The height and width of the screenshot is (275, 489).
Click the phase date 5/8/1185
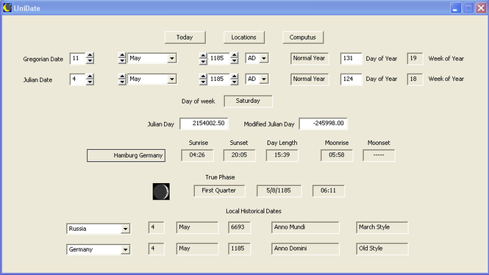tap(279, 191)
